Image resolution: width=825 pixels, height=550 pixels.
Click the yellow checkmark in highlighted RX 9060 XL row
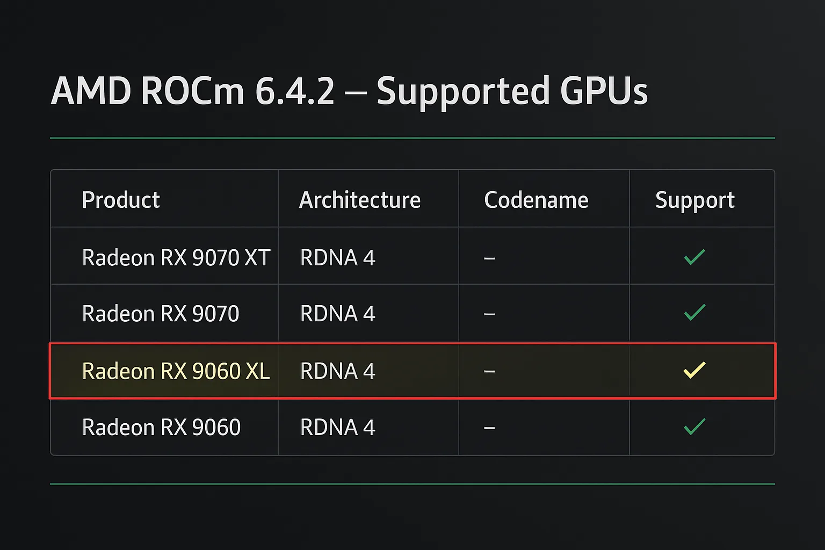pyautogui.click(x=694, y=370)
